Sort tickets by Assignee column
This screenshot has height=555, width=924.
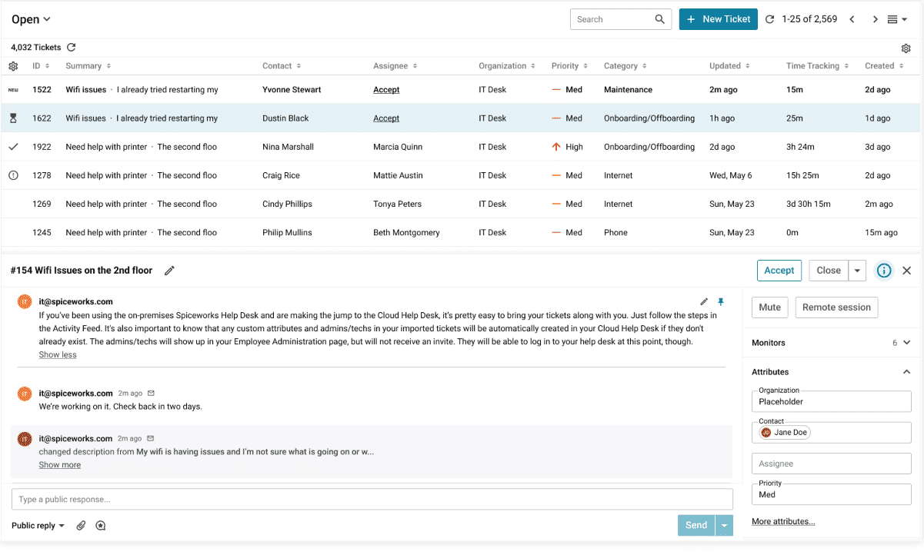(395, 66)
